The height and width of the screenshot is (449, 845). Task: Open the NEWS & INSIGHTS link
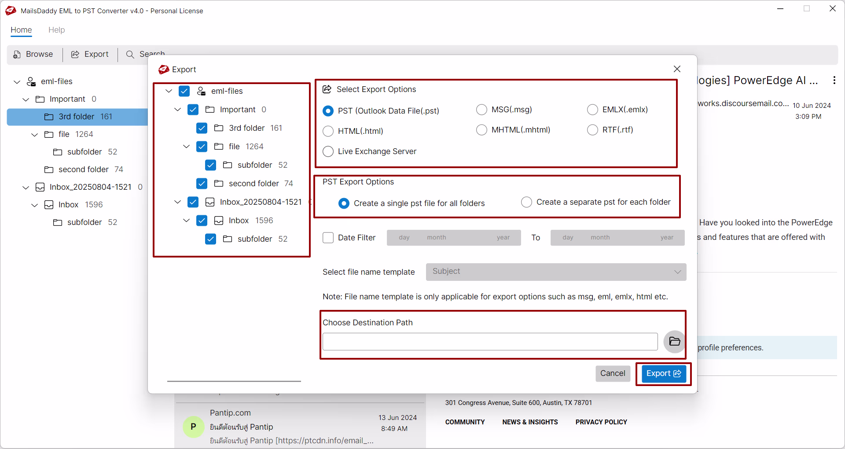[530, 422]
